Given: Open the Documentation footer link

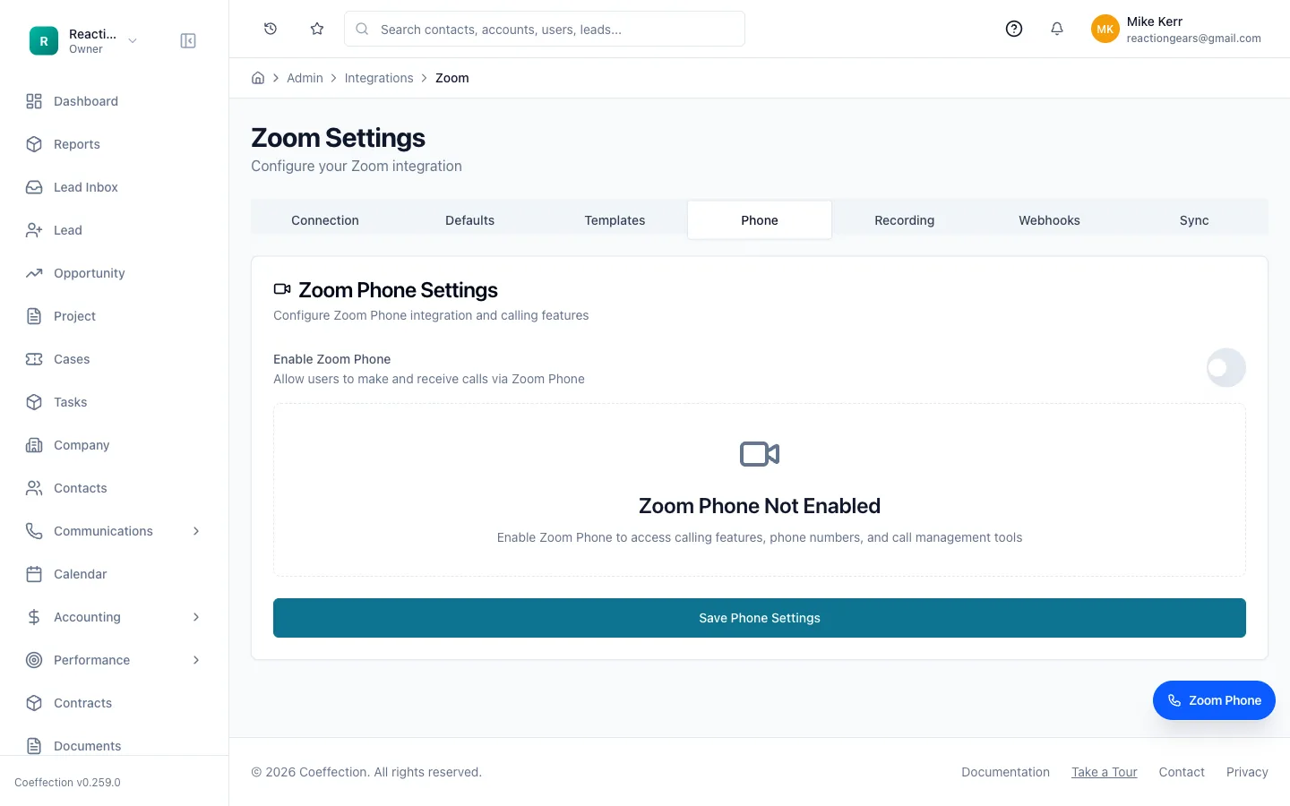Looking at the screenshot, I should pos(1005,772).
